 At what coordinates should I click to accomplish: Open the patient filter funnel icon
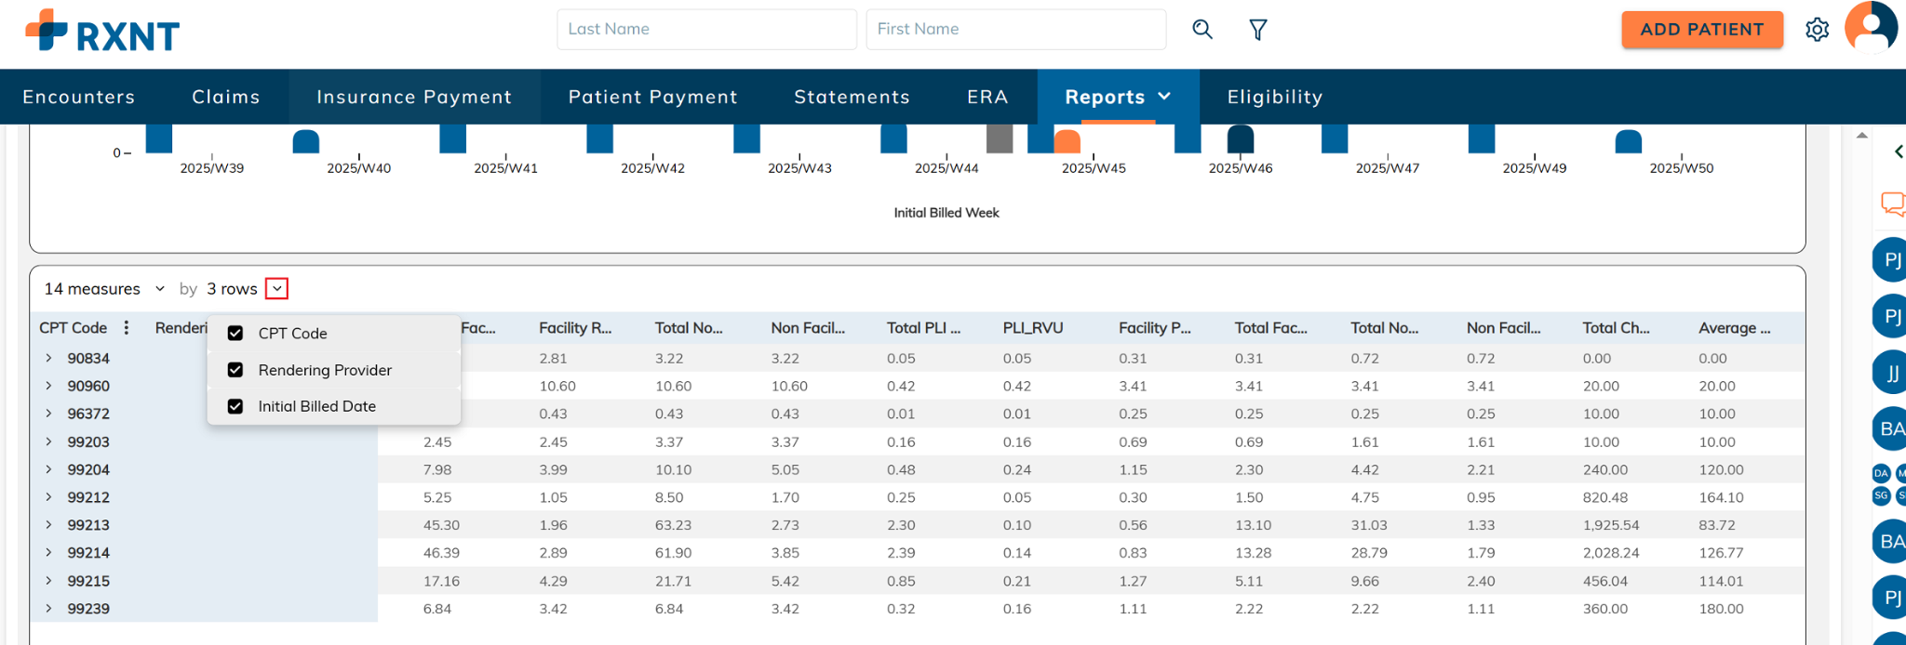coord(1257,30)
